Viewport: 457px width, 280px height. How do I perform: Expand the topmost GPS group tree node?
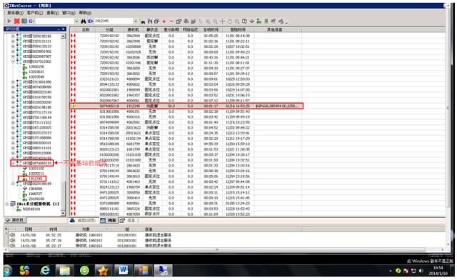pyautogui.click(x=13, y=36)
